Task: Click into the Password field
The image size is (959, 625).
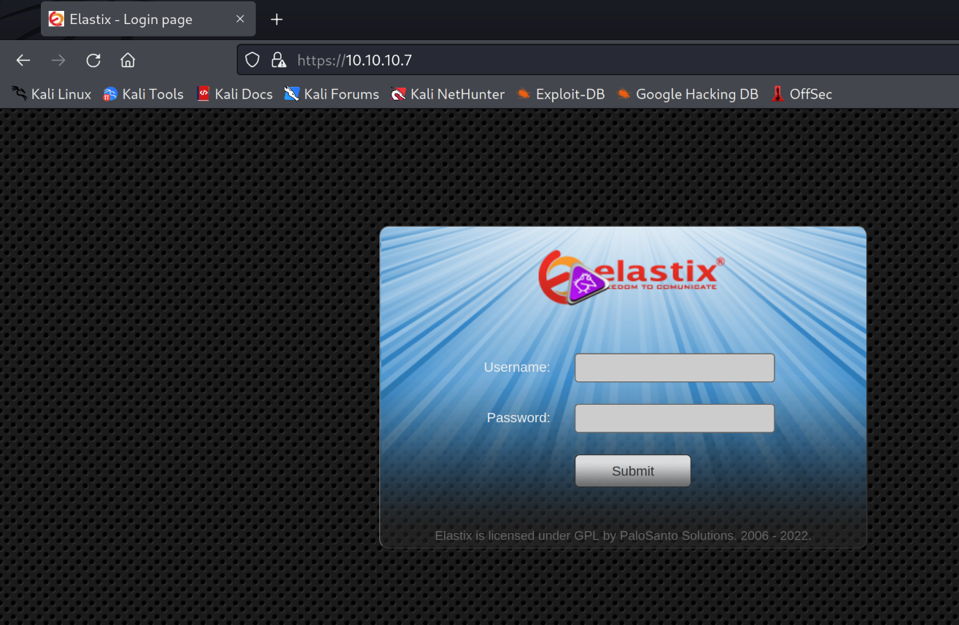Action: pyautogui.click(x=674, y=419)
